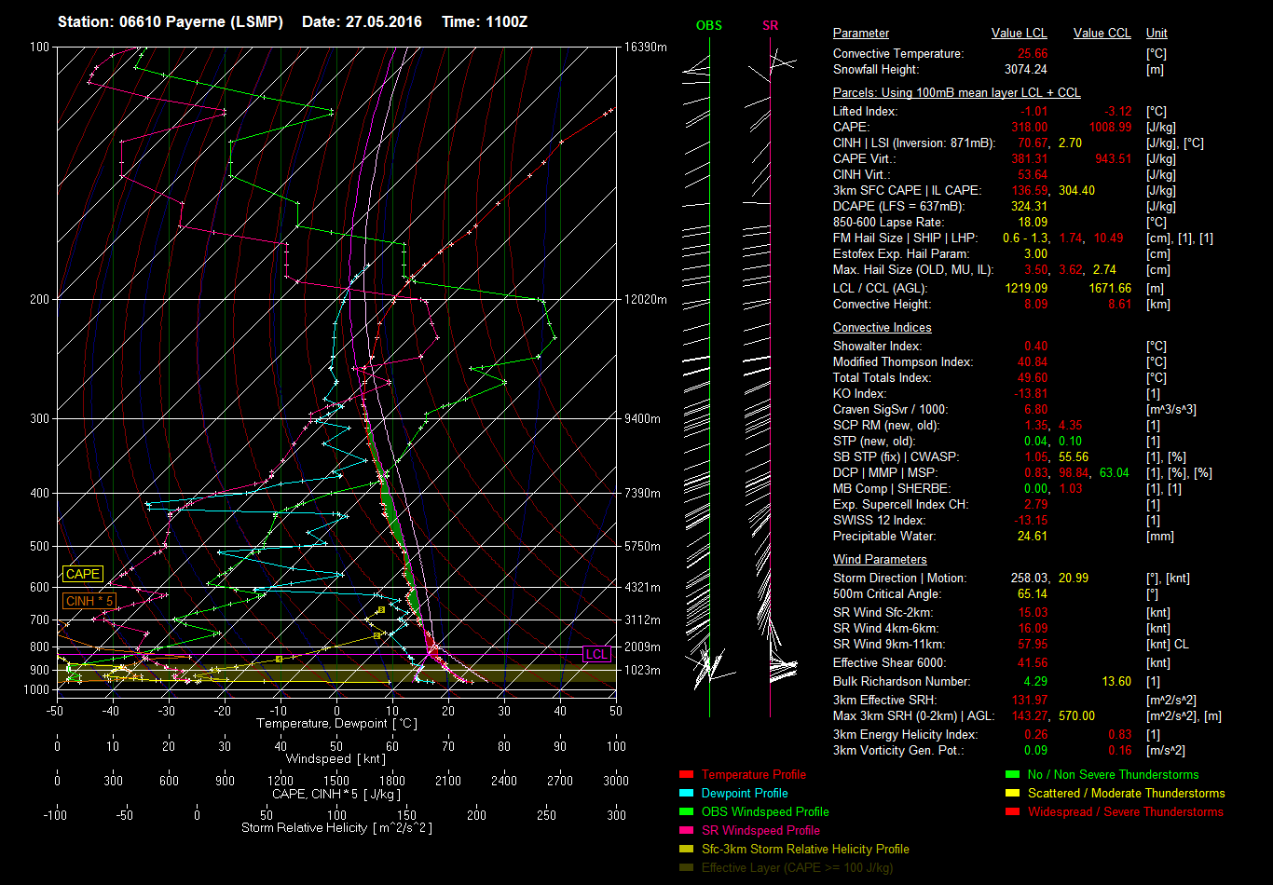
Task: Click the magenta LCL marker label
Action: coord(596,655)
